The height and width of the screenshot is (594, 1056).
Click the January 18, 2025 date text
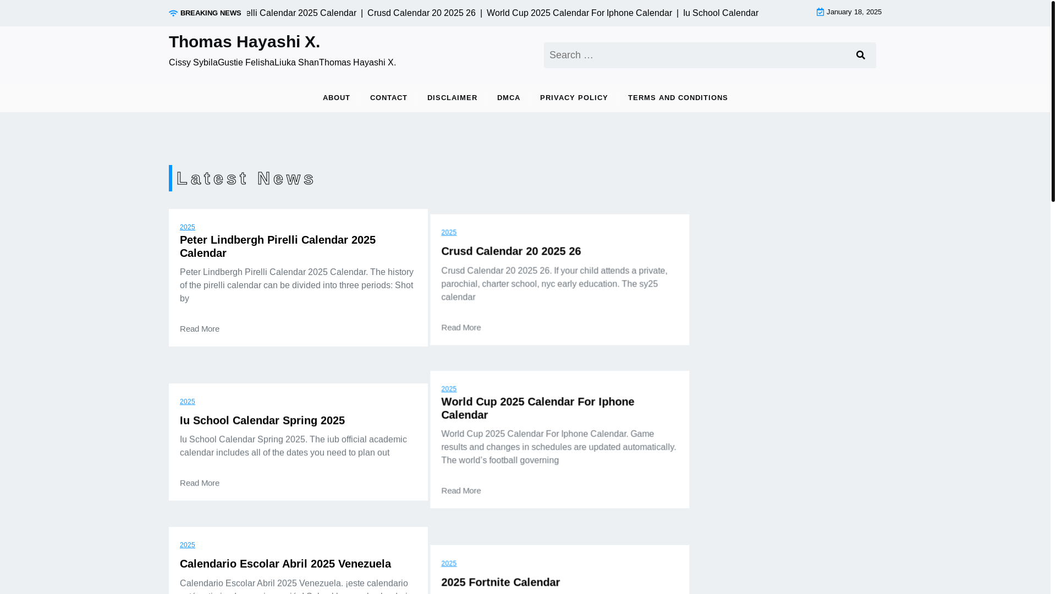point(854,12)
